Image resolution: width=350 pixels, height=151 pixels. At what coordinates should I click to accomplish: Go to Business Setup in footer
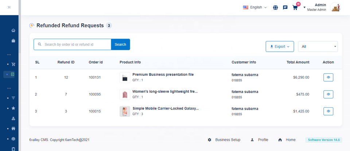(224, 140)
